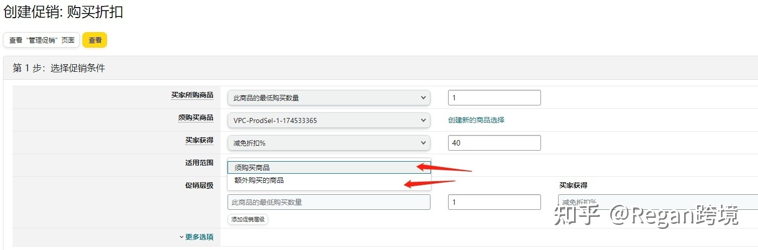Expand the 更多选项 section
The image size is (758, 250).
click(196, 237)
